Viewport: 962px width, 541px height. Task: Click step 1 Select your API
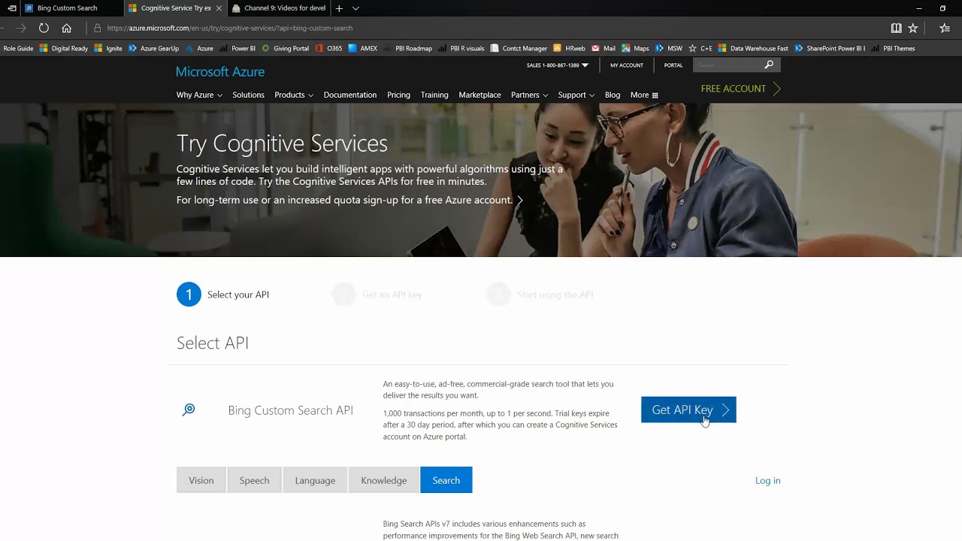[222, 295]
